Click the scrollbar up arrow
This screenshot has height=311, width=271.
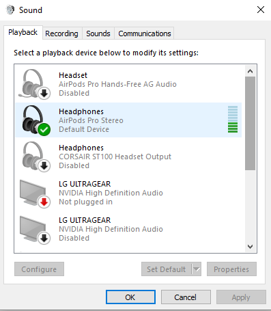(251, 71)
